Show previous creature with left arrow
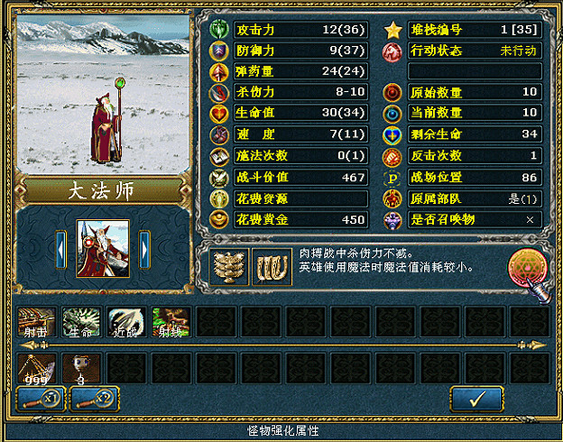 pyautogui.click(x=60, y=250)
